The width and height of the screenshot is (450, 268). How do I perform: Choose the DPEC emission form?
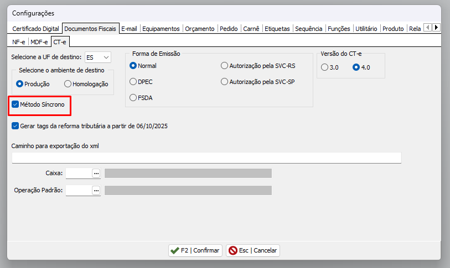[x=133, y=82]
